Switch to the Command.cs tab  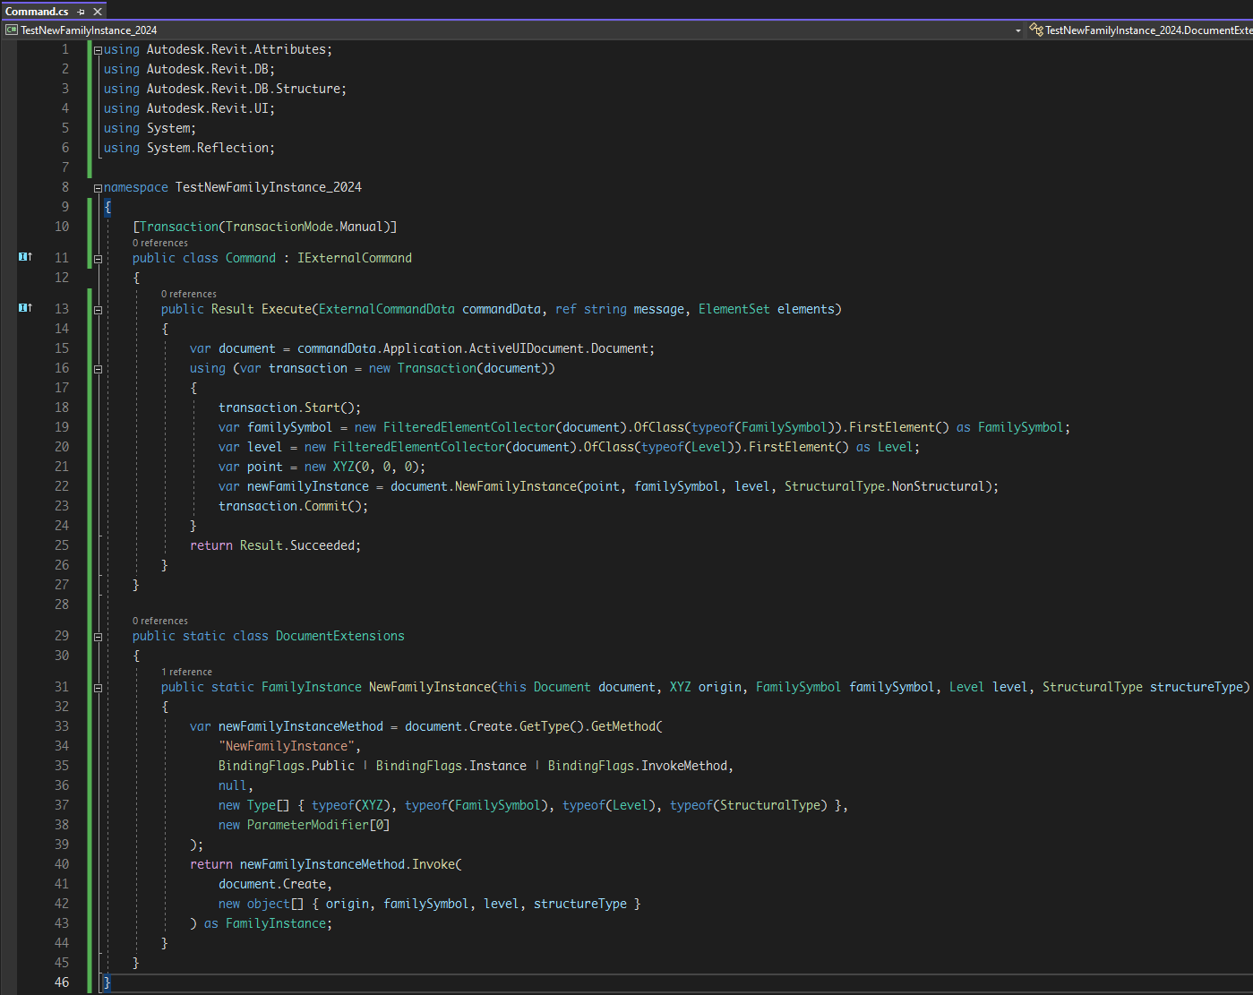pyautogui.click(x=38, y=12)
